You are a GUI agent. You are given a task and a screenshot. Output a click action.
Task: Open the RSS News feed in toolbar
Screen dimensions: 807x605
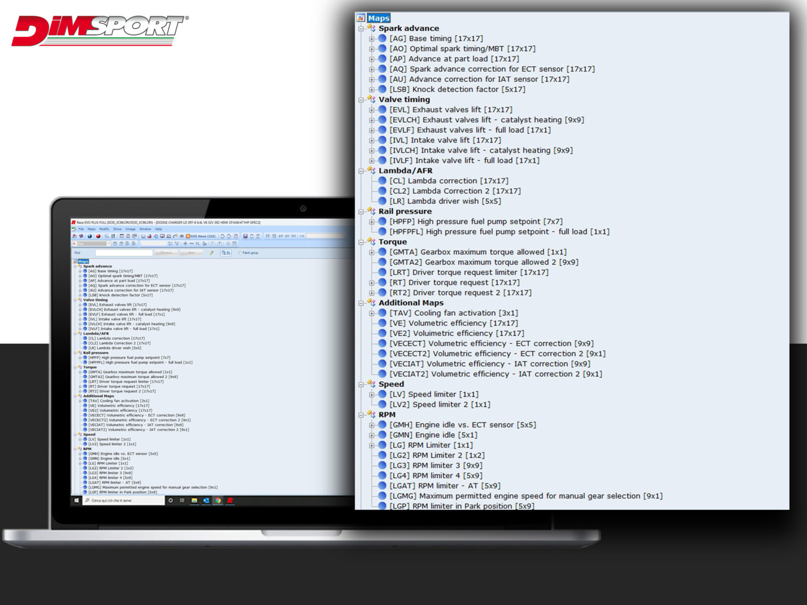pyautogui.click(x=201, y=236)
